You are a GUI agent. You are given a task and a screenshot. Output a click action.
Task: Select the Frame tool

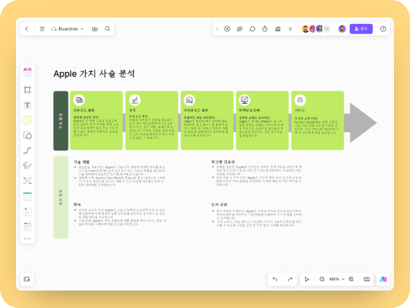(x=27, y=90)
